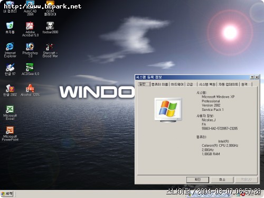Click the product ID starting with 55683-642
Image resolution: width=264 pixels, height=198 pixels.
[x=220, y=128]
